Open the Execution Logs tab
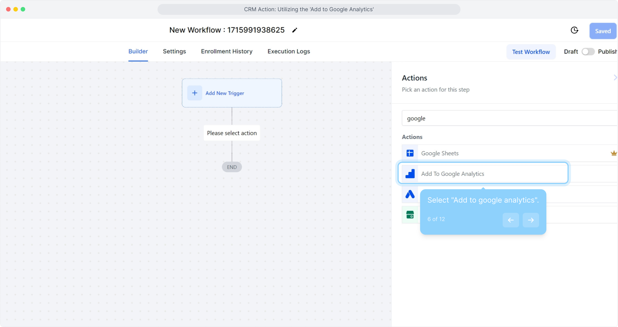This screenshot has height=327, width=618. tap(288, 51)
